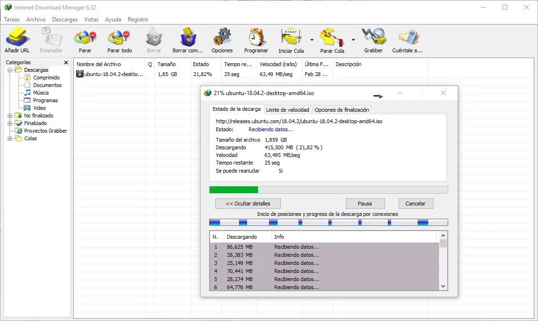Click the download URL text in dialog

[299, 121]
